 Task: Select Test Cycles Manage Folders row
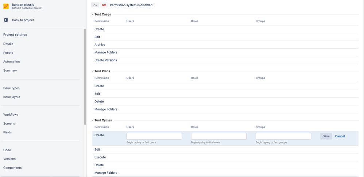click(x=225, y=173)
